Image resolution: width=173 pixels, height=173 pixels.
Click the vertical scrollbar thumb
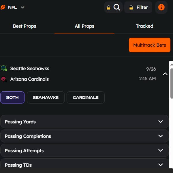[x=171, y=84]
